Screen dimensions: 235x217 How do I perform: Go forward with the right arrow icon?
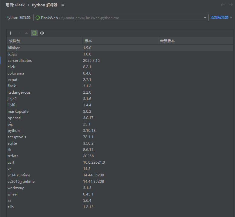coord(231,5)
